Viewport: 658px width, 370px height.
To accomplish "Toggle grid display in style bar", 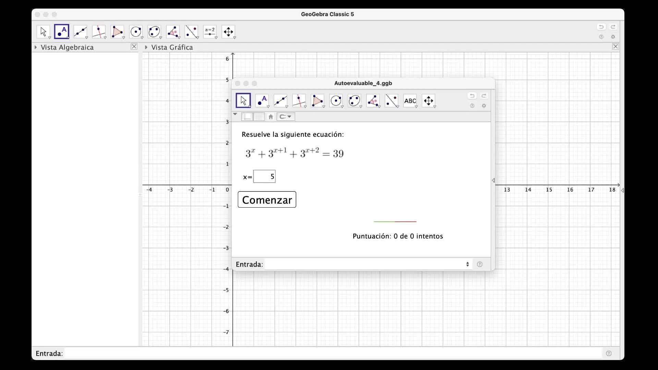I will click(259, 117).
